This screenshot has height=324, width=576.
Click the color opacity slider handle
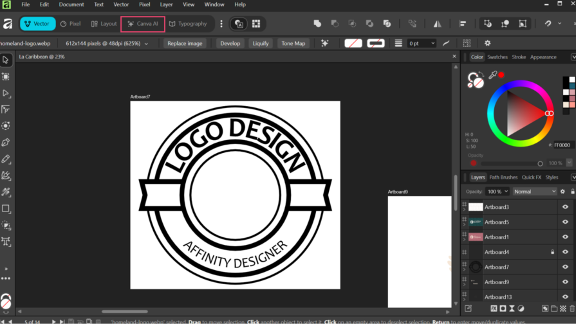(540, 164)
